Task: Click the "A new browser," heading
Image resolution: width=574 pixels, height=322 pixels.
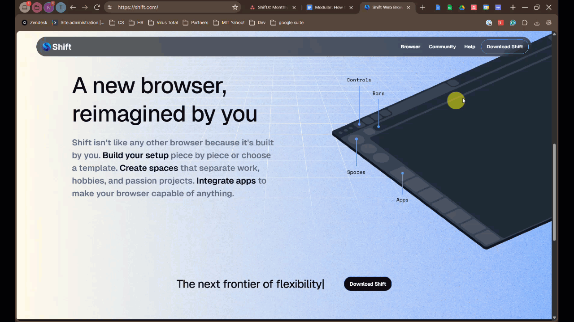Action: [x=149, y=85]
